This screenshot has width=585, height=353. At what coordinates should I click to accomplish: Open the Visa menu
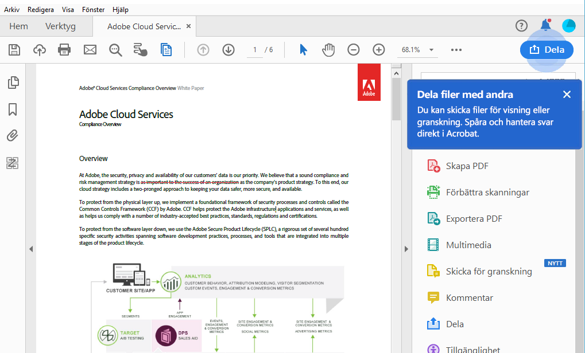67,9
